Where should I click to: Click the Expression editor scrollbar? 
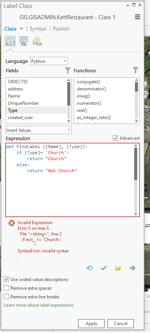[136, 164]
